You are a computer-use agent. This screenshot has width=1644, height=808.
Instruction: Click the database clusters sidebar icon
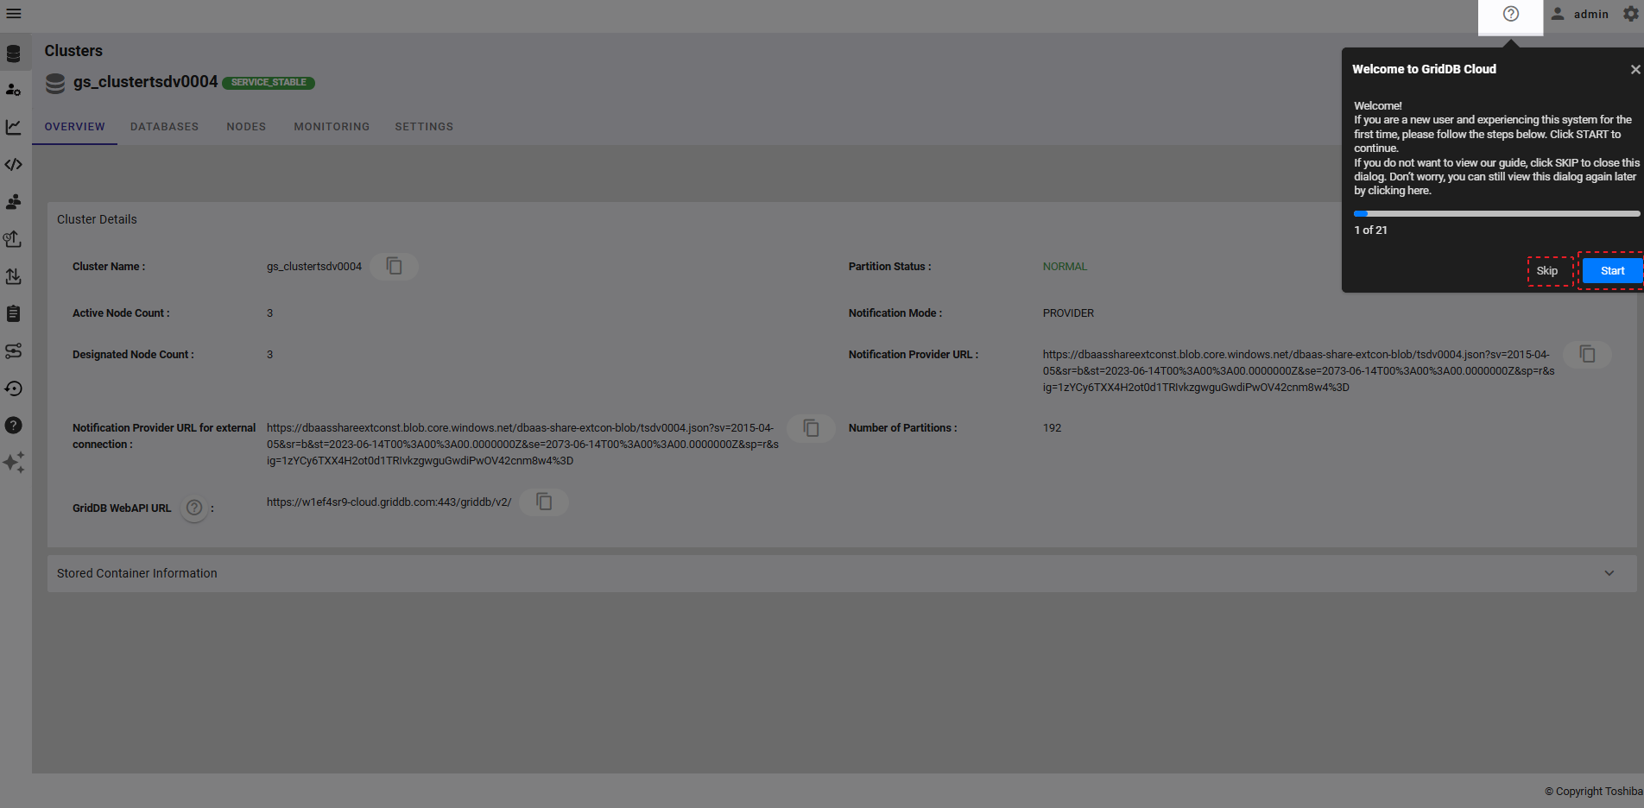point(14,54)
